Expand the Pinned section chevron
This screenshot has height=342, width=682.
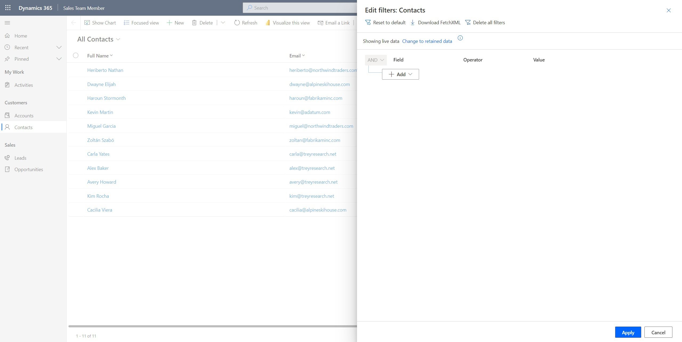tap(59, 59)
